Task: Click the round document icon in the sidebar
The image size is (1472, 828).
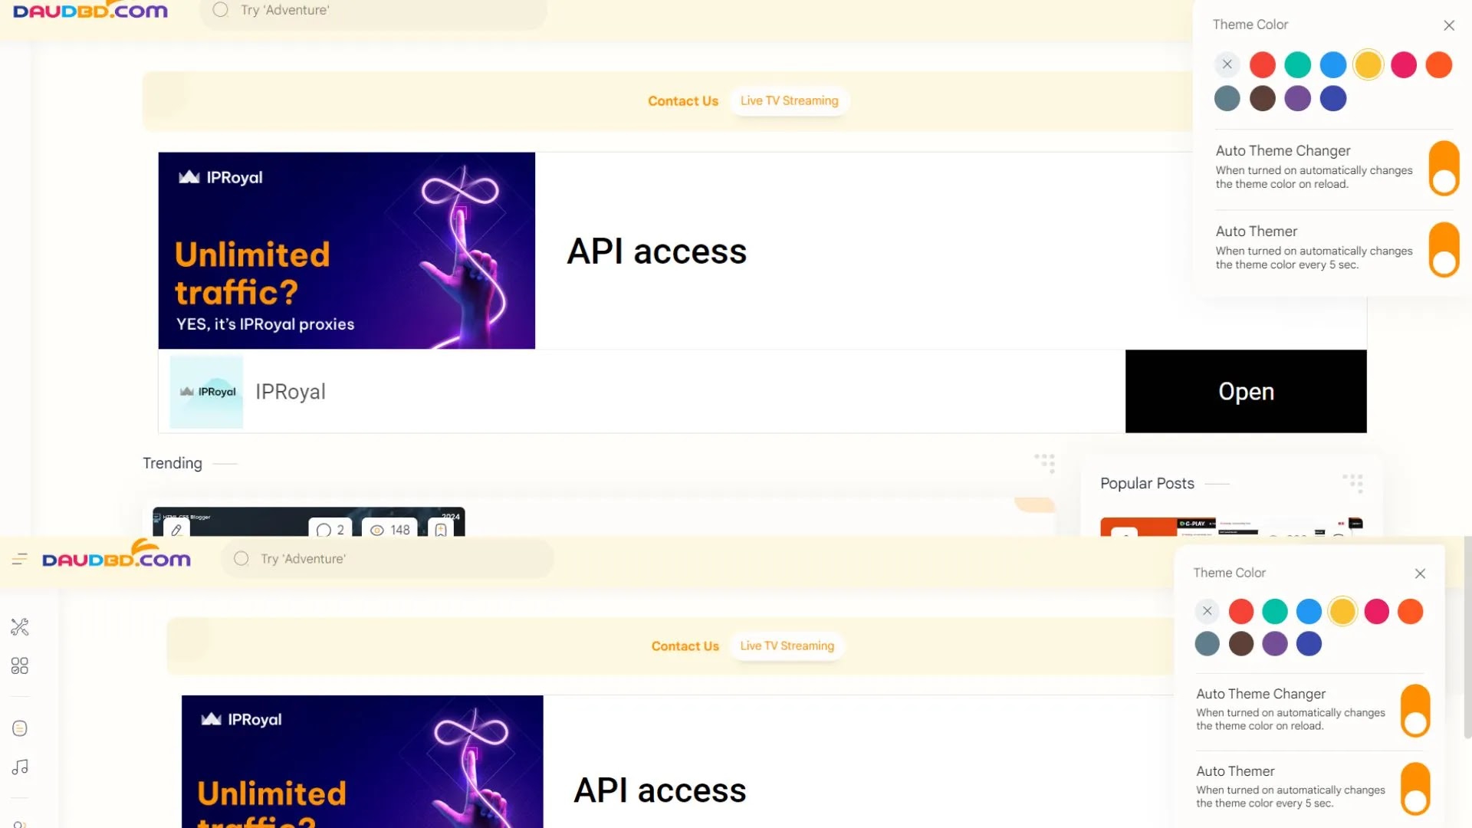Action: (20, 728)
